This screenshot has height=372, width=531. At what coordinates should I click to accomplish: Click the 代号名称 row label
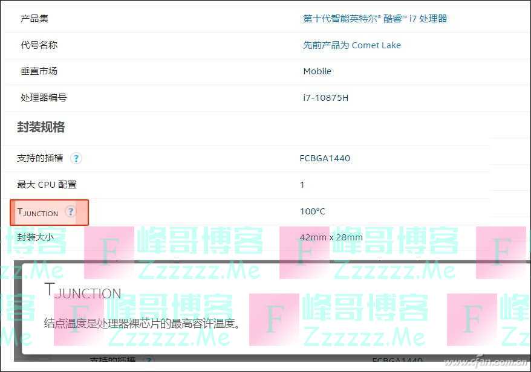[39, 45]
